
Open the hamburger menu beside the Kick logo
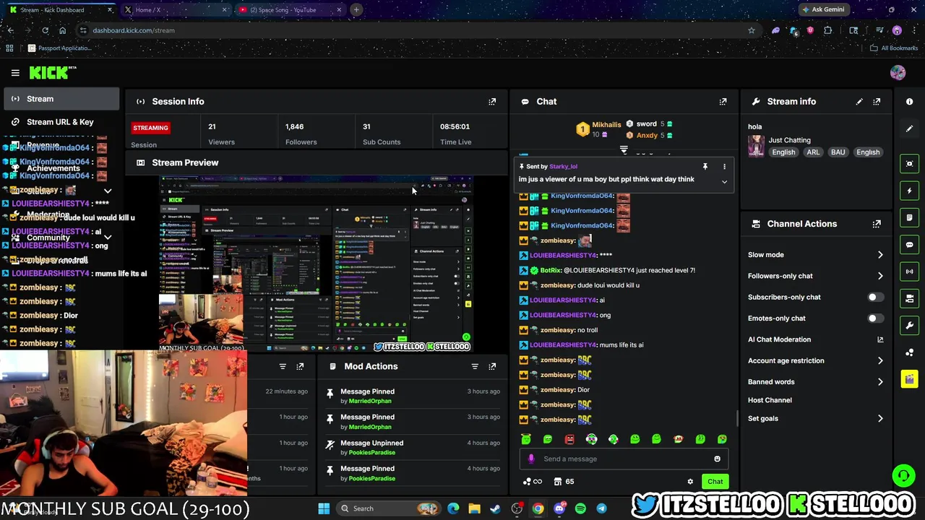15,72
